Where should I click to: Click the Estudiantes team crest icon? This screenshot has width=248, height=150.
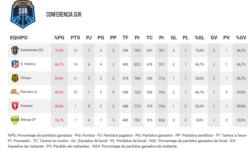(15, 50)
